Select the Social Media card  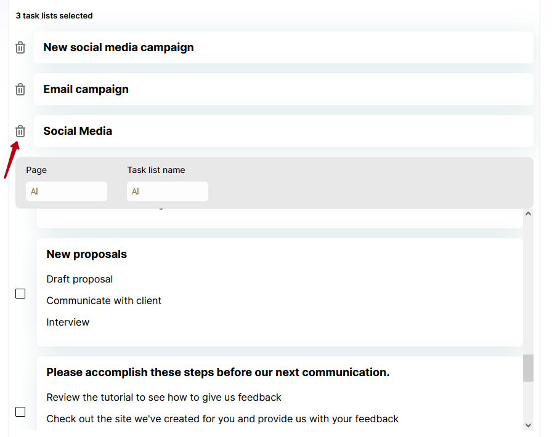[284, 131]
